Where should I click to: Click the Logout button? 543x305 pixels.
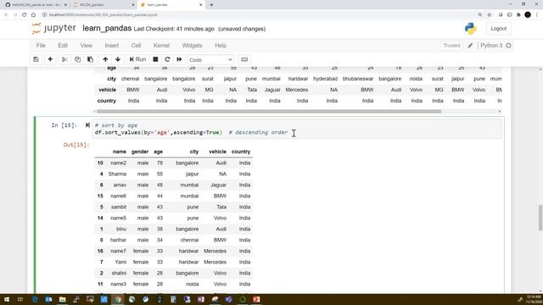pos(498,29)
